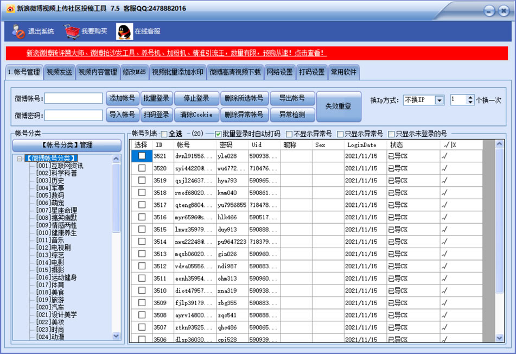
Task: Decrease the IP switch count spinner
Action: point(470,102)
